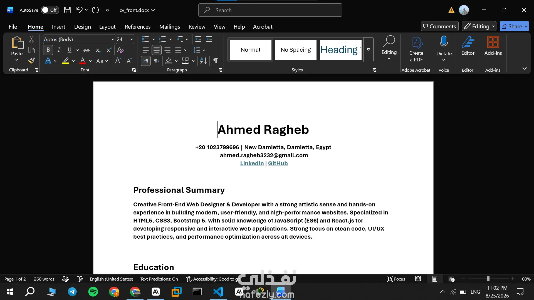
Task: Toggle the AutoSave switch
Action: tap(50, 10)
